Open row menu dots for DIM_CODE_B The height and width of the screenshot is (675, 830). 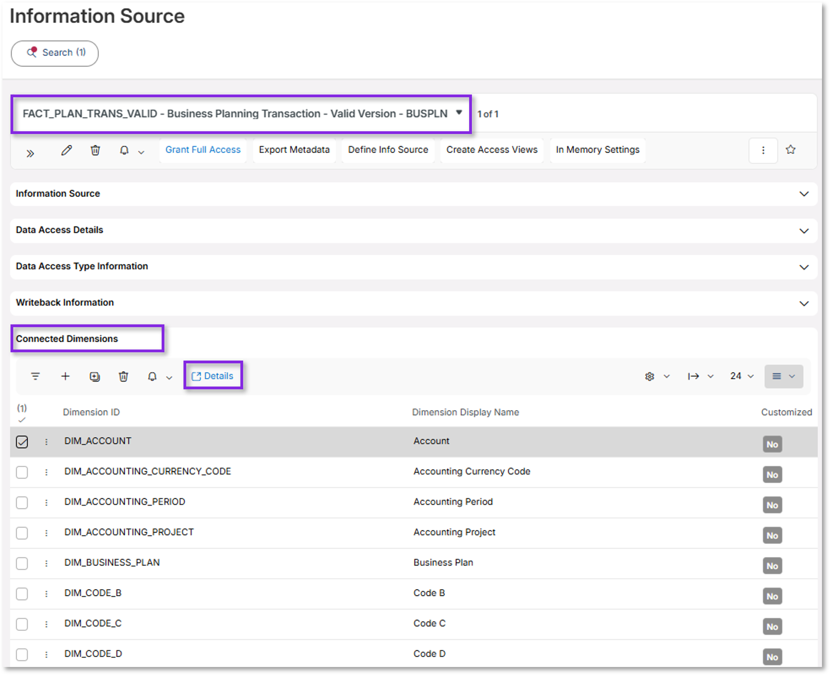(46, 594)
